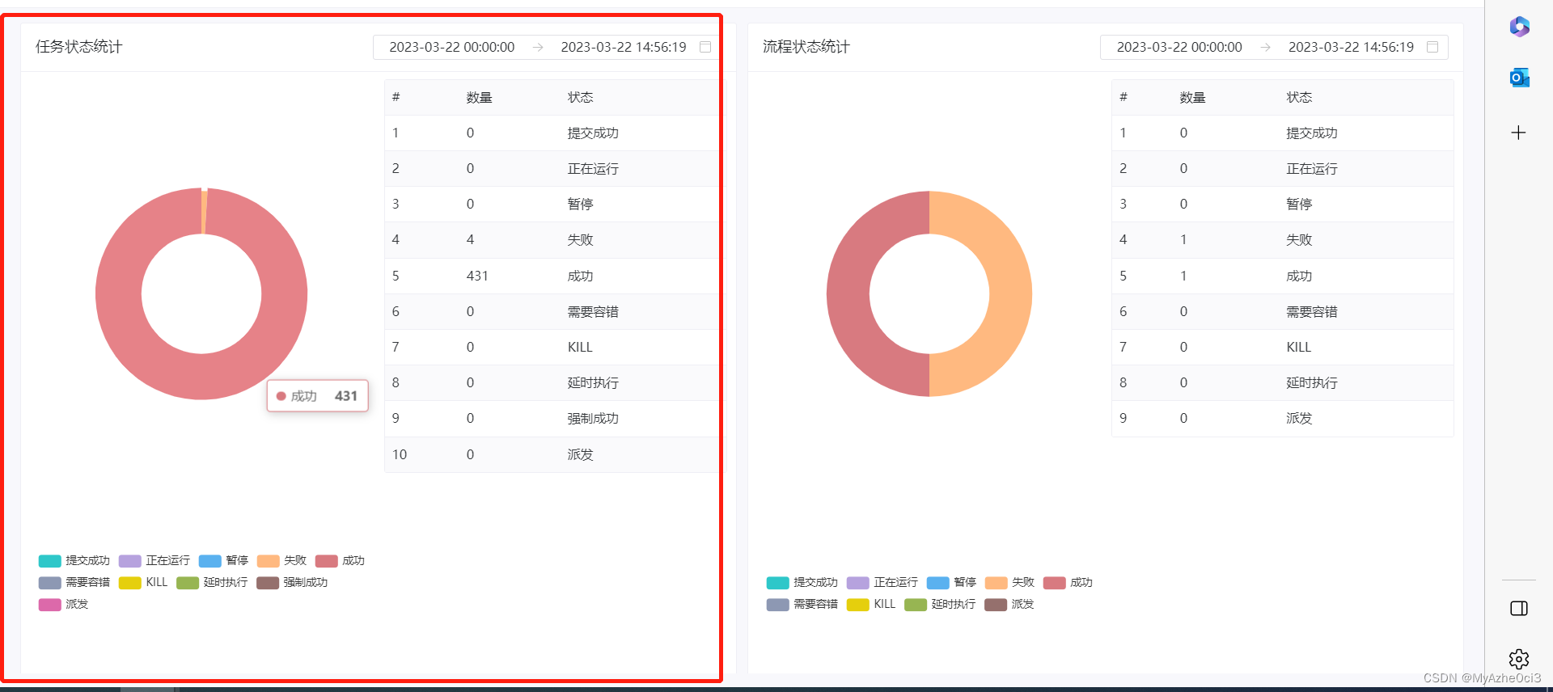Toggle KILL legend in task chart
The width and height of the screenshot is (1553, 692).
[143, 582]
